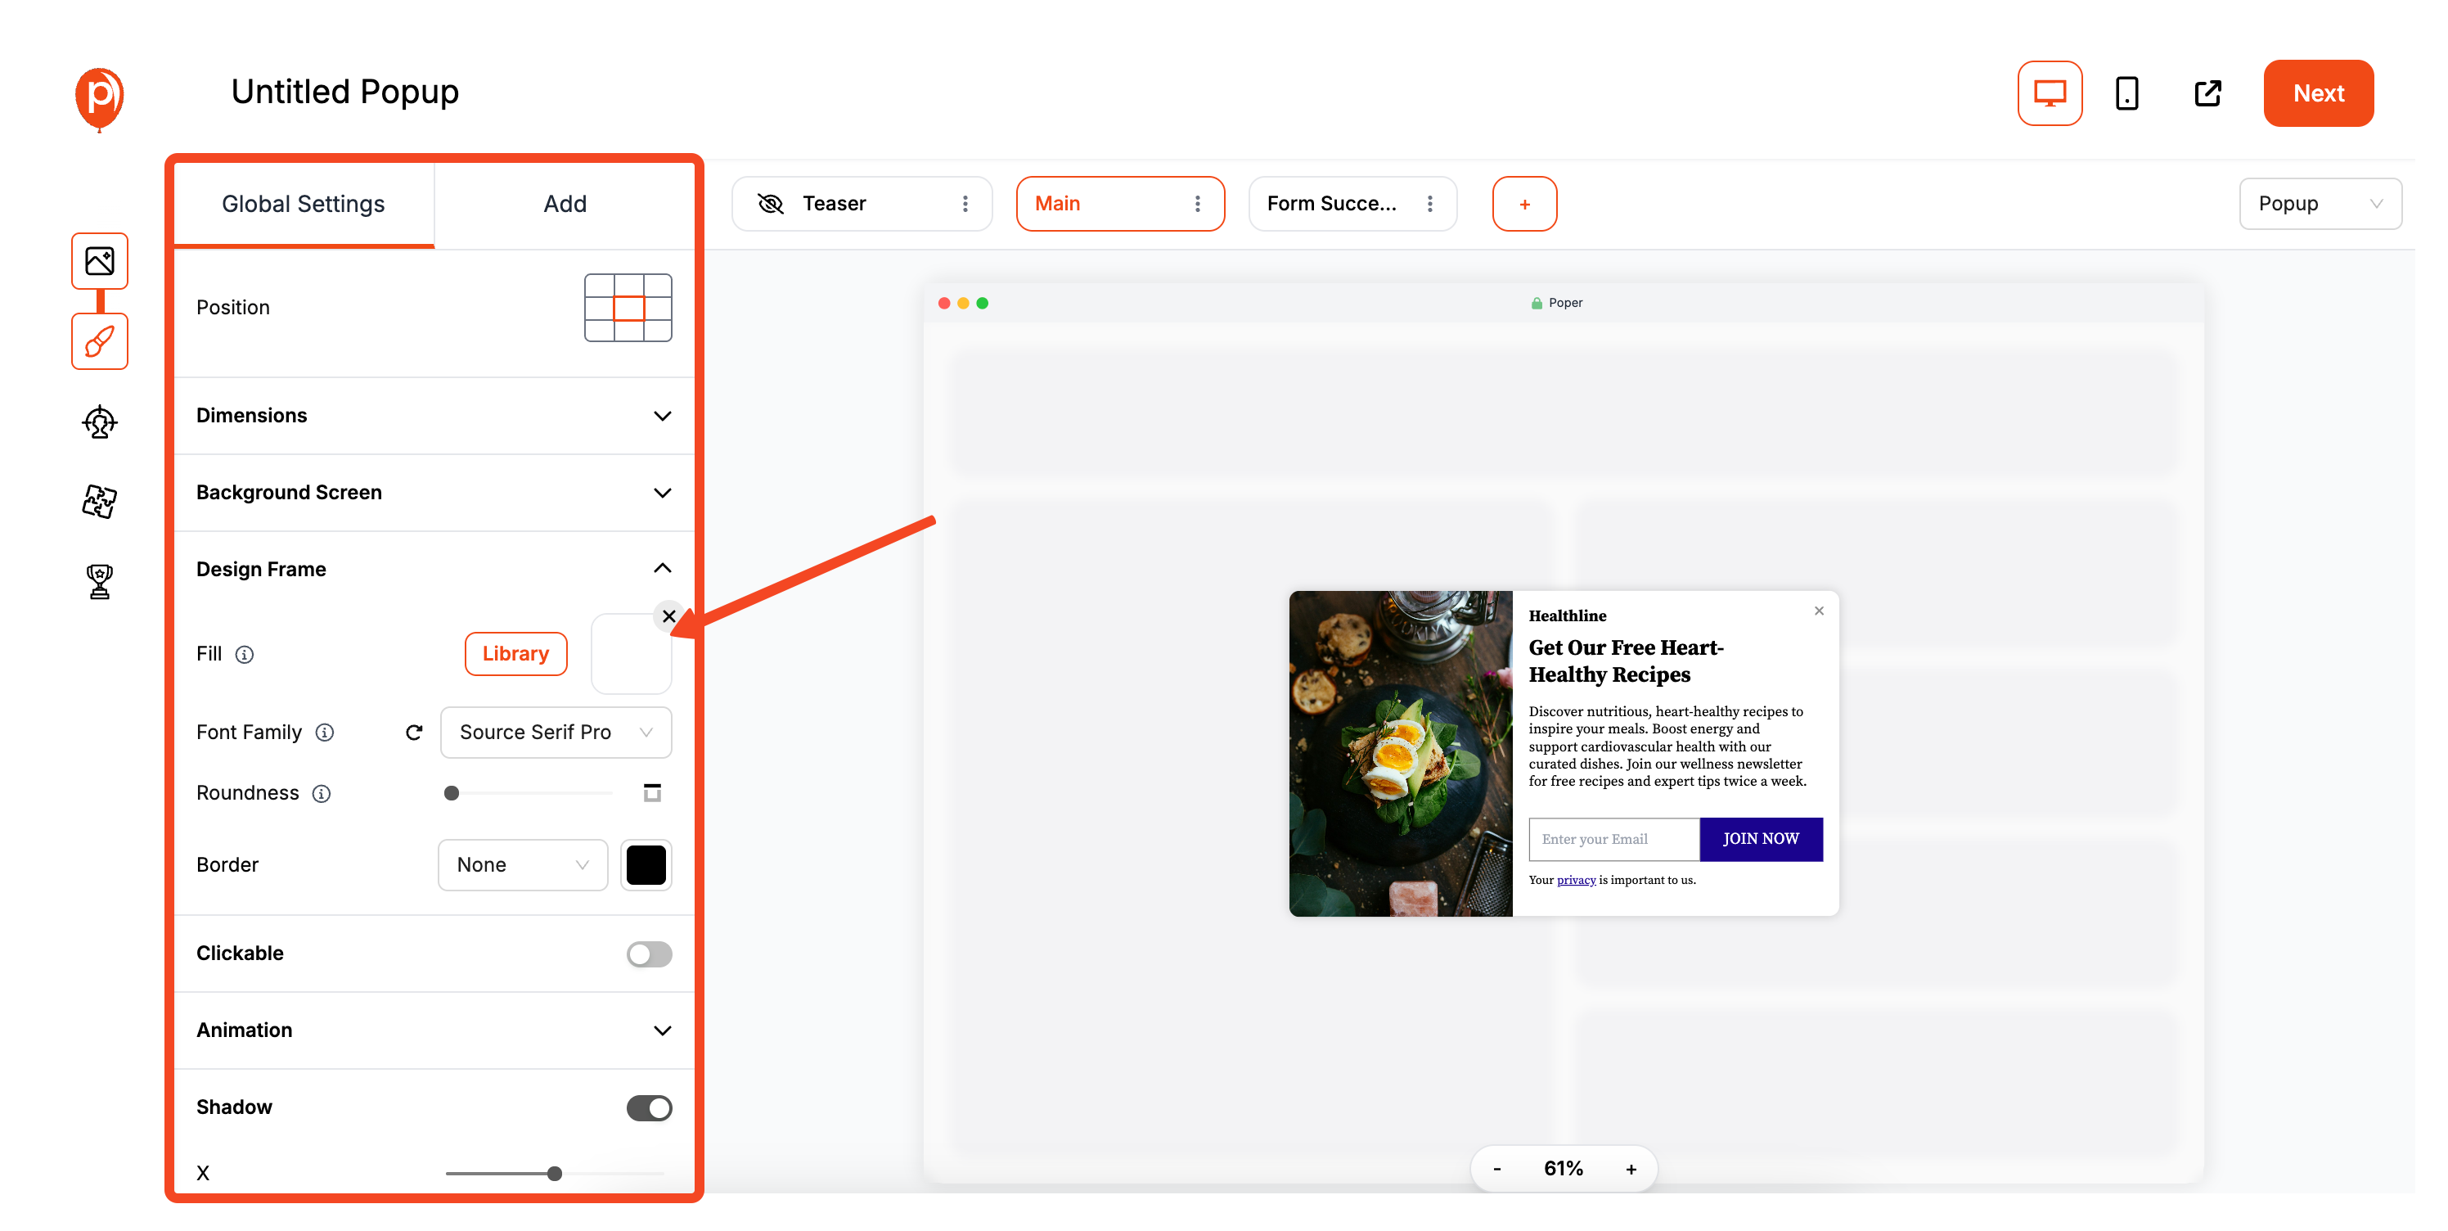
Task: Switch to mobile preview icon
Action: pos(2126,93)
